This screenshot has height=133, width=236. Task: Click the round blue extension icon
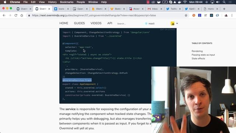[217, 15]
